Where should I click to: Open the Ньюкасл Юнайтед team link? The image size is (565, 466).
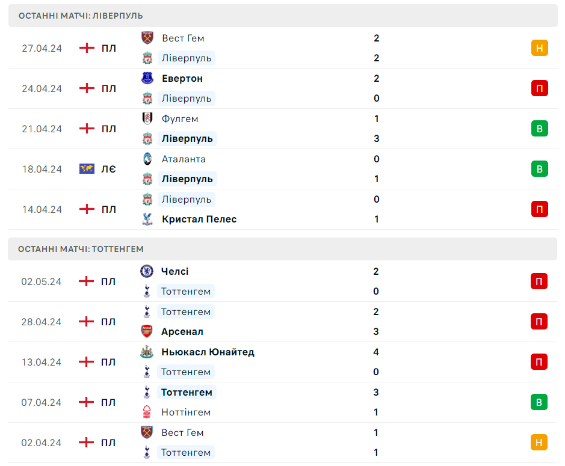pos(208,352)
